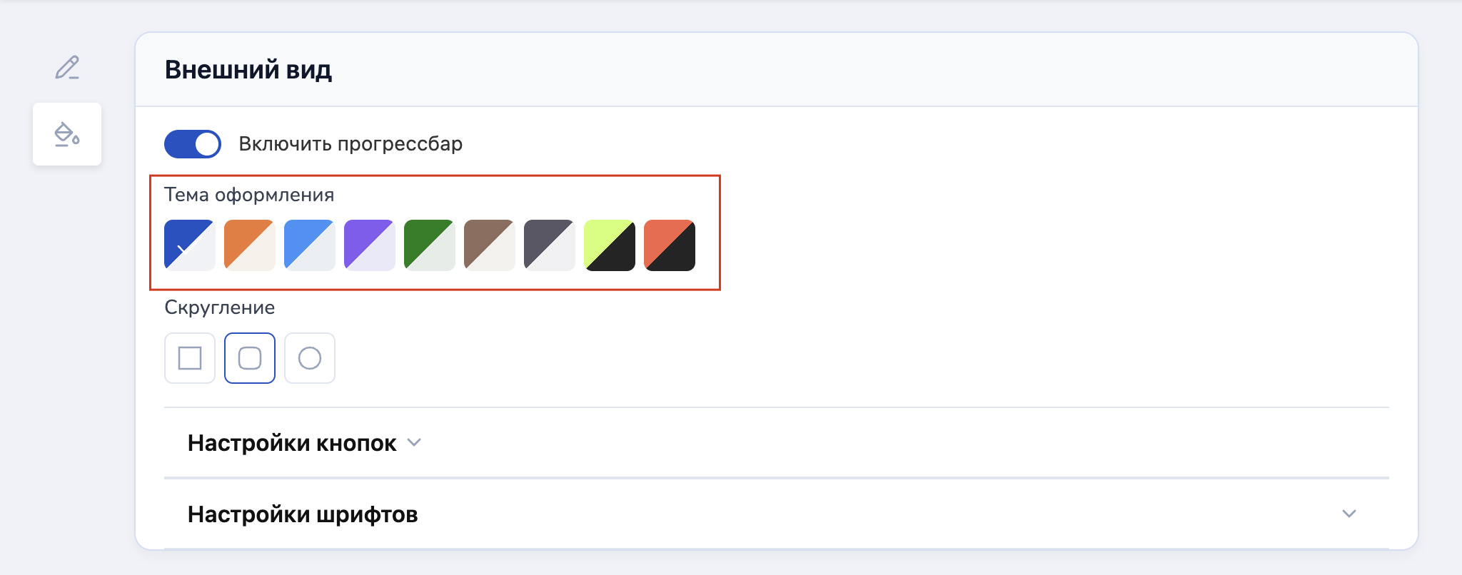
Task: Select fully round circle rounding option
Action: click(310, 358)
